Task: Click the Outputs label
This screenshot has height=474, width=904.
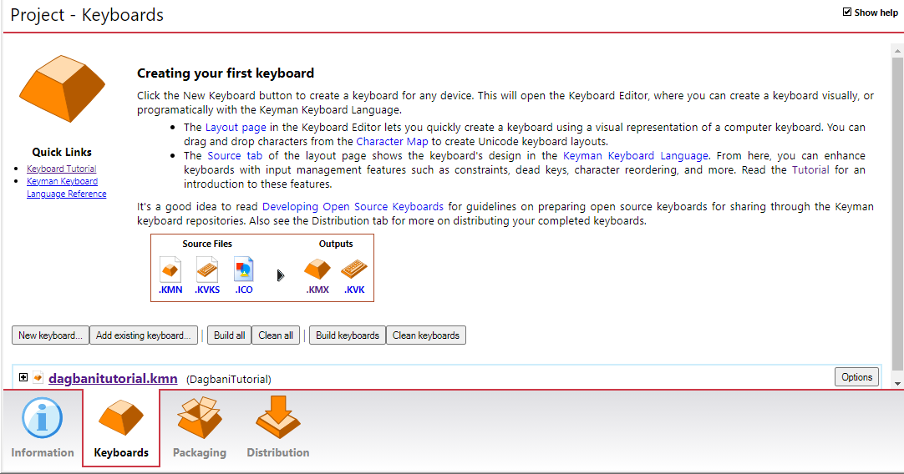Action: click(336, 244)
